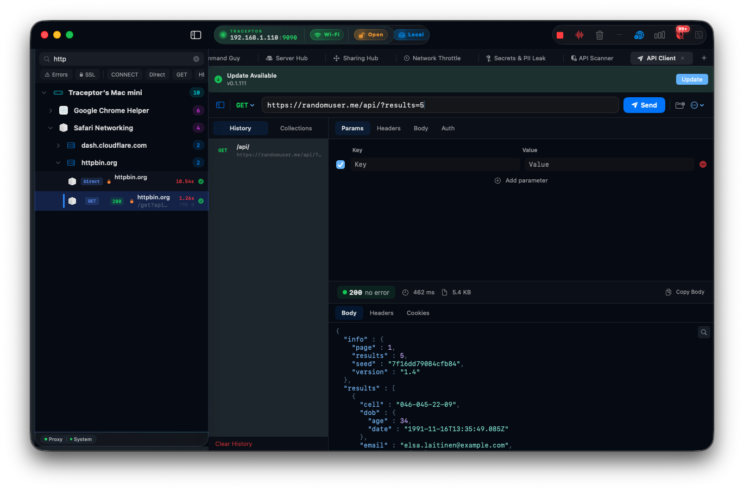Open the request Headers tab
The image size is (744, 491).
(389, 128)
